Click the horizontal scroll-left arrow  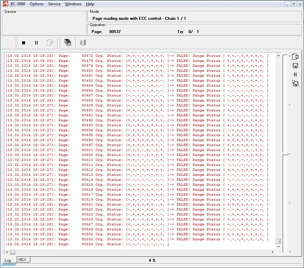coord(7,252)
